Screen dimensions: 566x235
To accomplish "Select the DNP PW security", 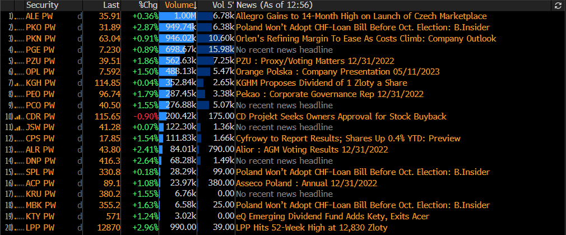I will click(x=41, y=161).
